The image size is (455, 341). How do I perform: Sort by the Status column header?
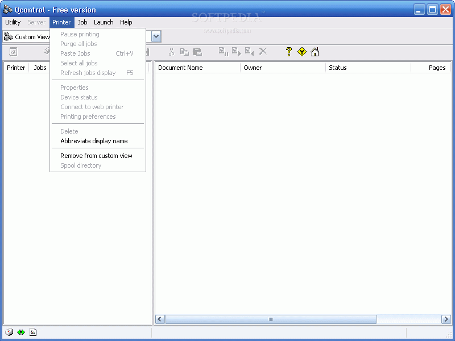368,68
